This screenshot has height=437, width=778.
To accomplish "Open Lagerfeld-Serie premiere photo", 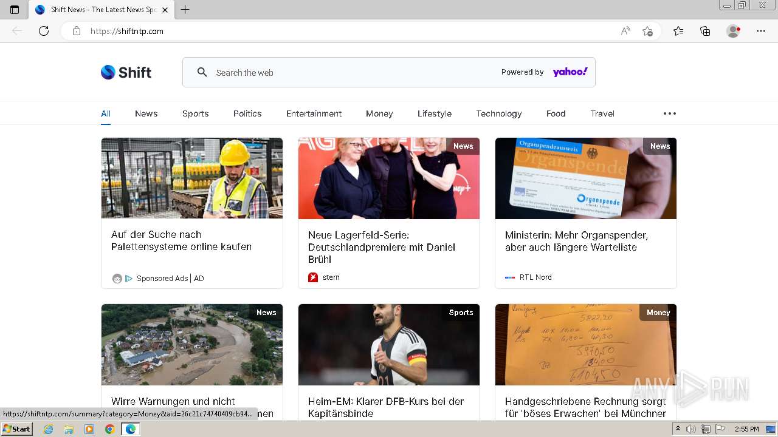I will tap(389, 178).
